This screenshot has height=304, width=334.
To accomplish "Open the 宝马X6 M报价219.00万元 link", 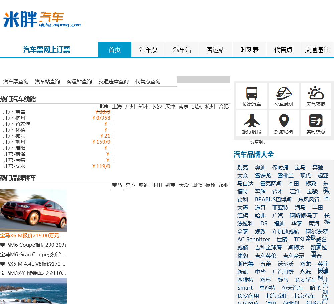I will click(x=30, y=236).
